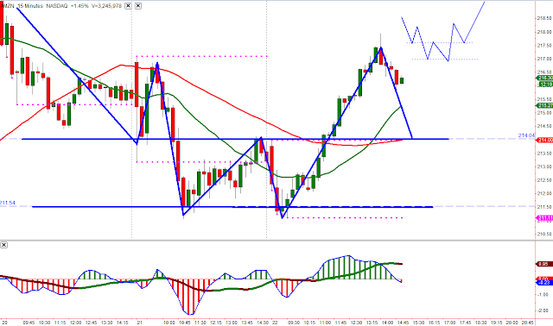Click the 213.00 price axis label

pyautogui.click(x=544, y=166)
